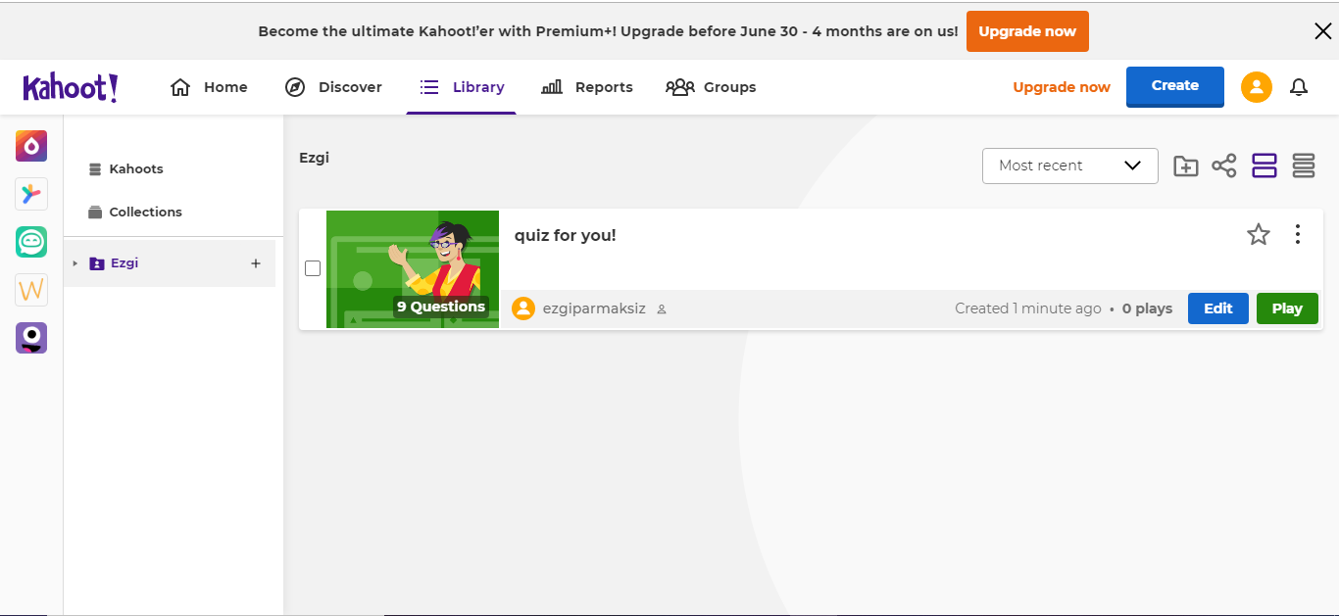Click the 9 Questions badge
Image resolution: width=1339 pixels, height=616 pixels.
(441, 307)
